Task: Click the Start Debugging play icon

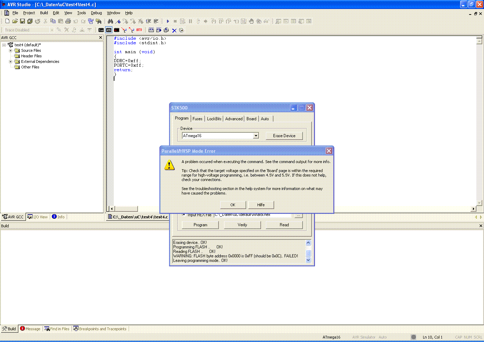Action: (168, 21)
